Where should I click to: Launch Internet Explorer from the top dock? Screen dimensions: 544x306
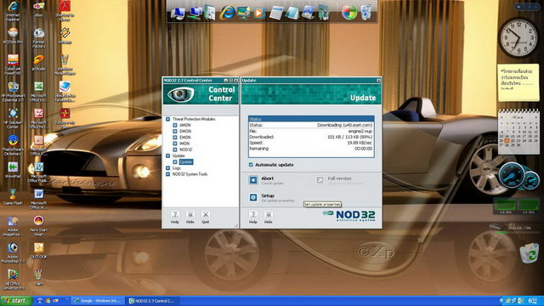tap(228, 13)
